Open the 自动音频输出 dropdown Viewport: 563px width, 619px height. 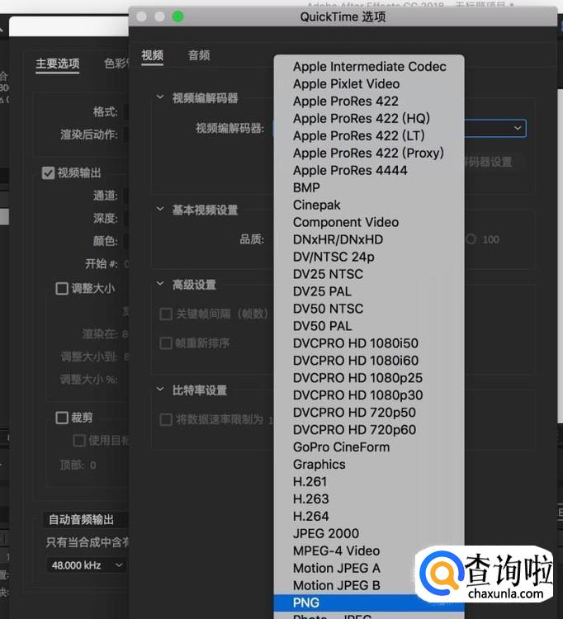coord(86,519)
